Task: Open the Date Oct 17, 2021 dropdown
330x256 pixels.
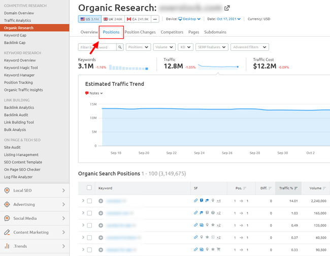Action: point(228,19)
